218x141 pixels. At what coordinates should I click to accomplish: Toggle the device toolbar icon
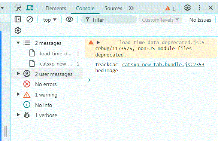pos(30,8)
